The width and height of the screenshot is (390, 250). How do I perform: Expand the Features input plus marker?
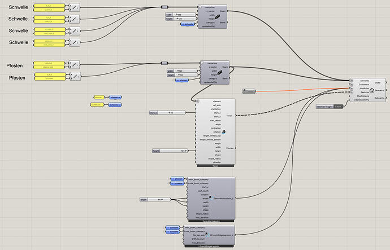(352, 92)
